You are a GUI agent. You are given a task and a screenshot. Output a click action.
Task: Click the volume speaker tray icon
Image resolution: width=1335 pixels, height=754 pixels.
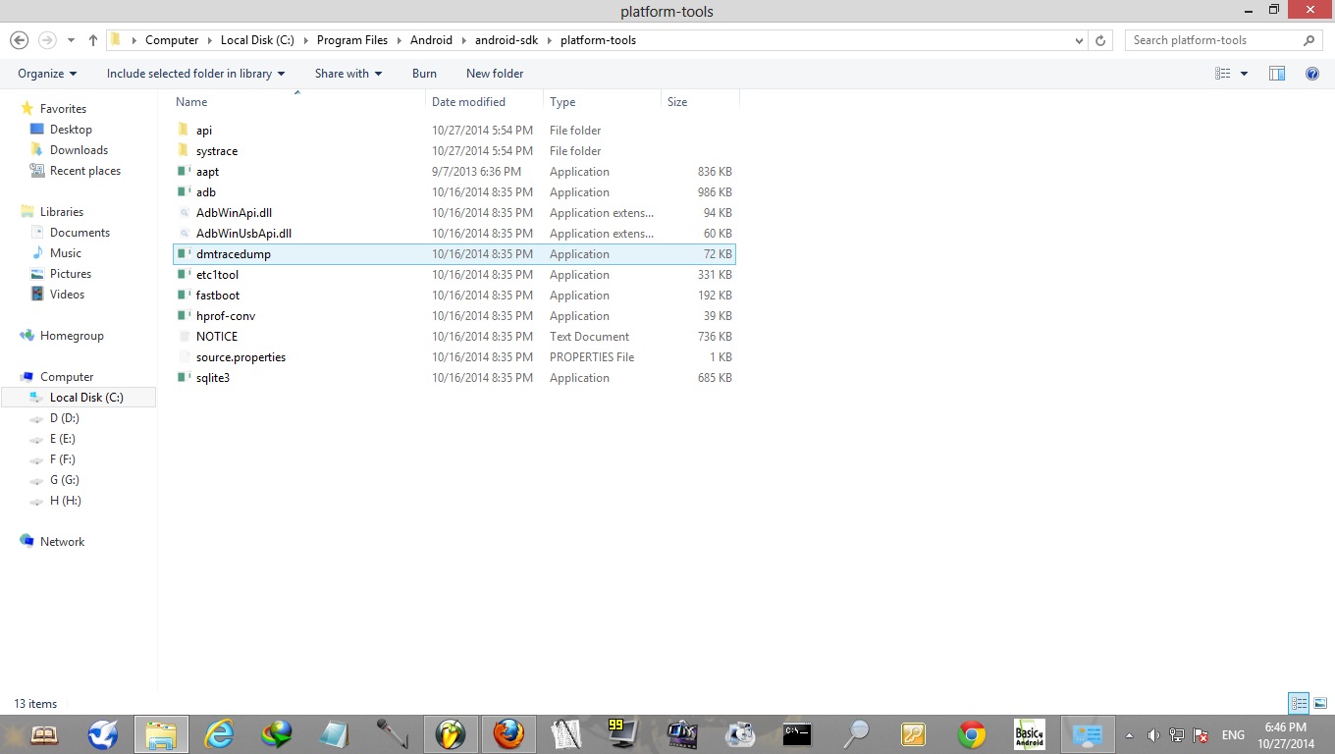point(1153,735)
